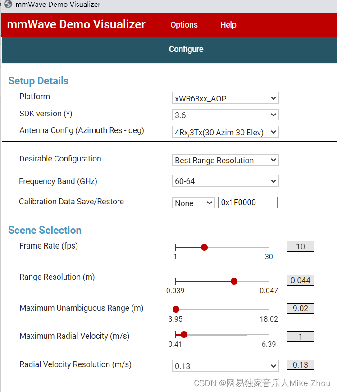This screenshot has height=392, width=337.
Task: Click the 30 maximum label under Frame Rate
Action: point(269,257)
